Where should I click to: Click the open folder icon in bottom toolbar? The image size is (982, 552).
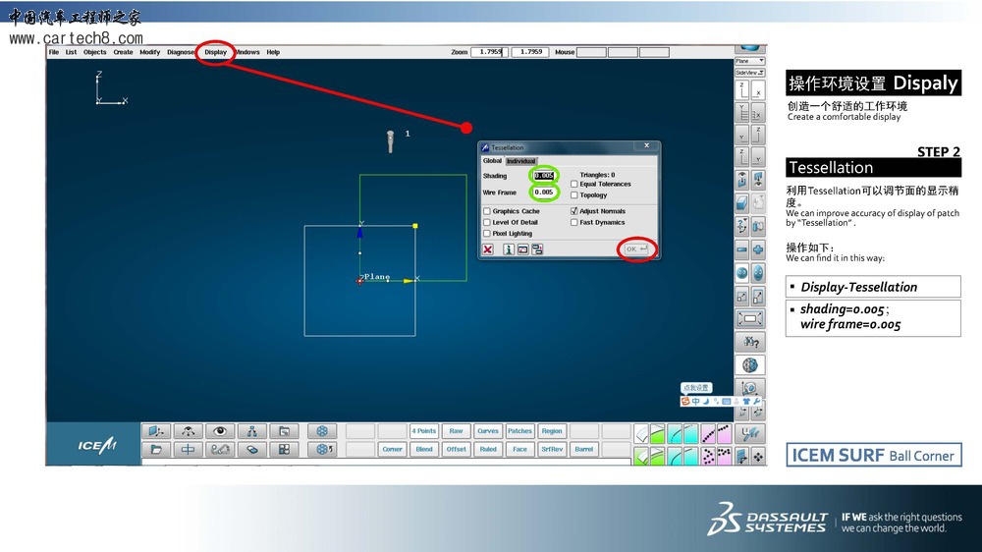(x=156, y=449)
